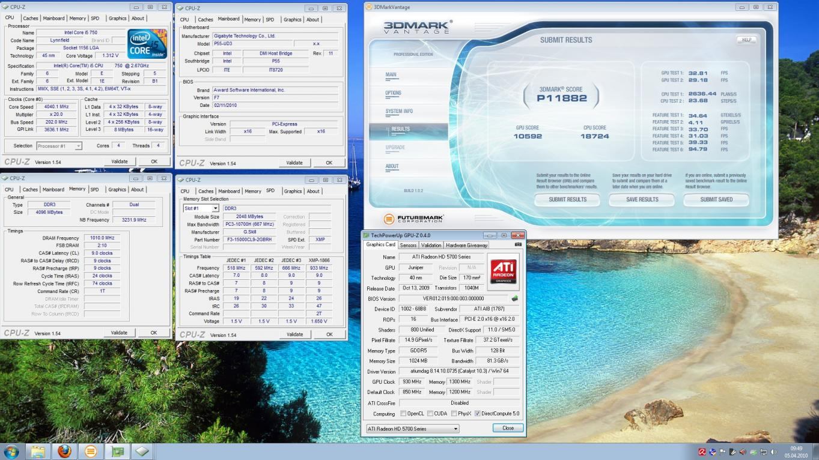Click the DRAM Frequency 1010.0 MHz value
Viewport: 819px width, 460px height.
(x=101, y=238)
